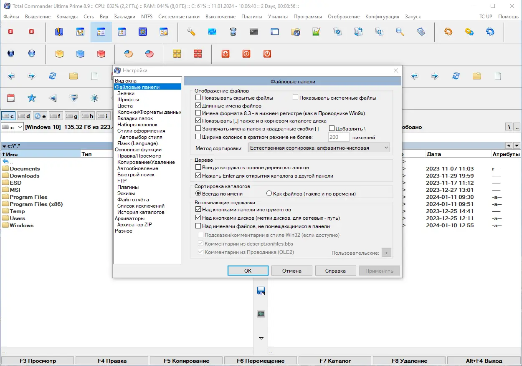Click the orange gear icon near the toolbar's right end

(448, 32)
